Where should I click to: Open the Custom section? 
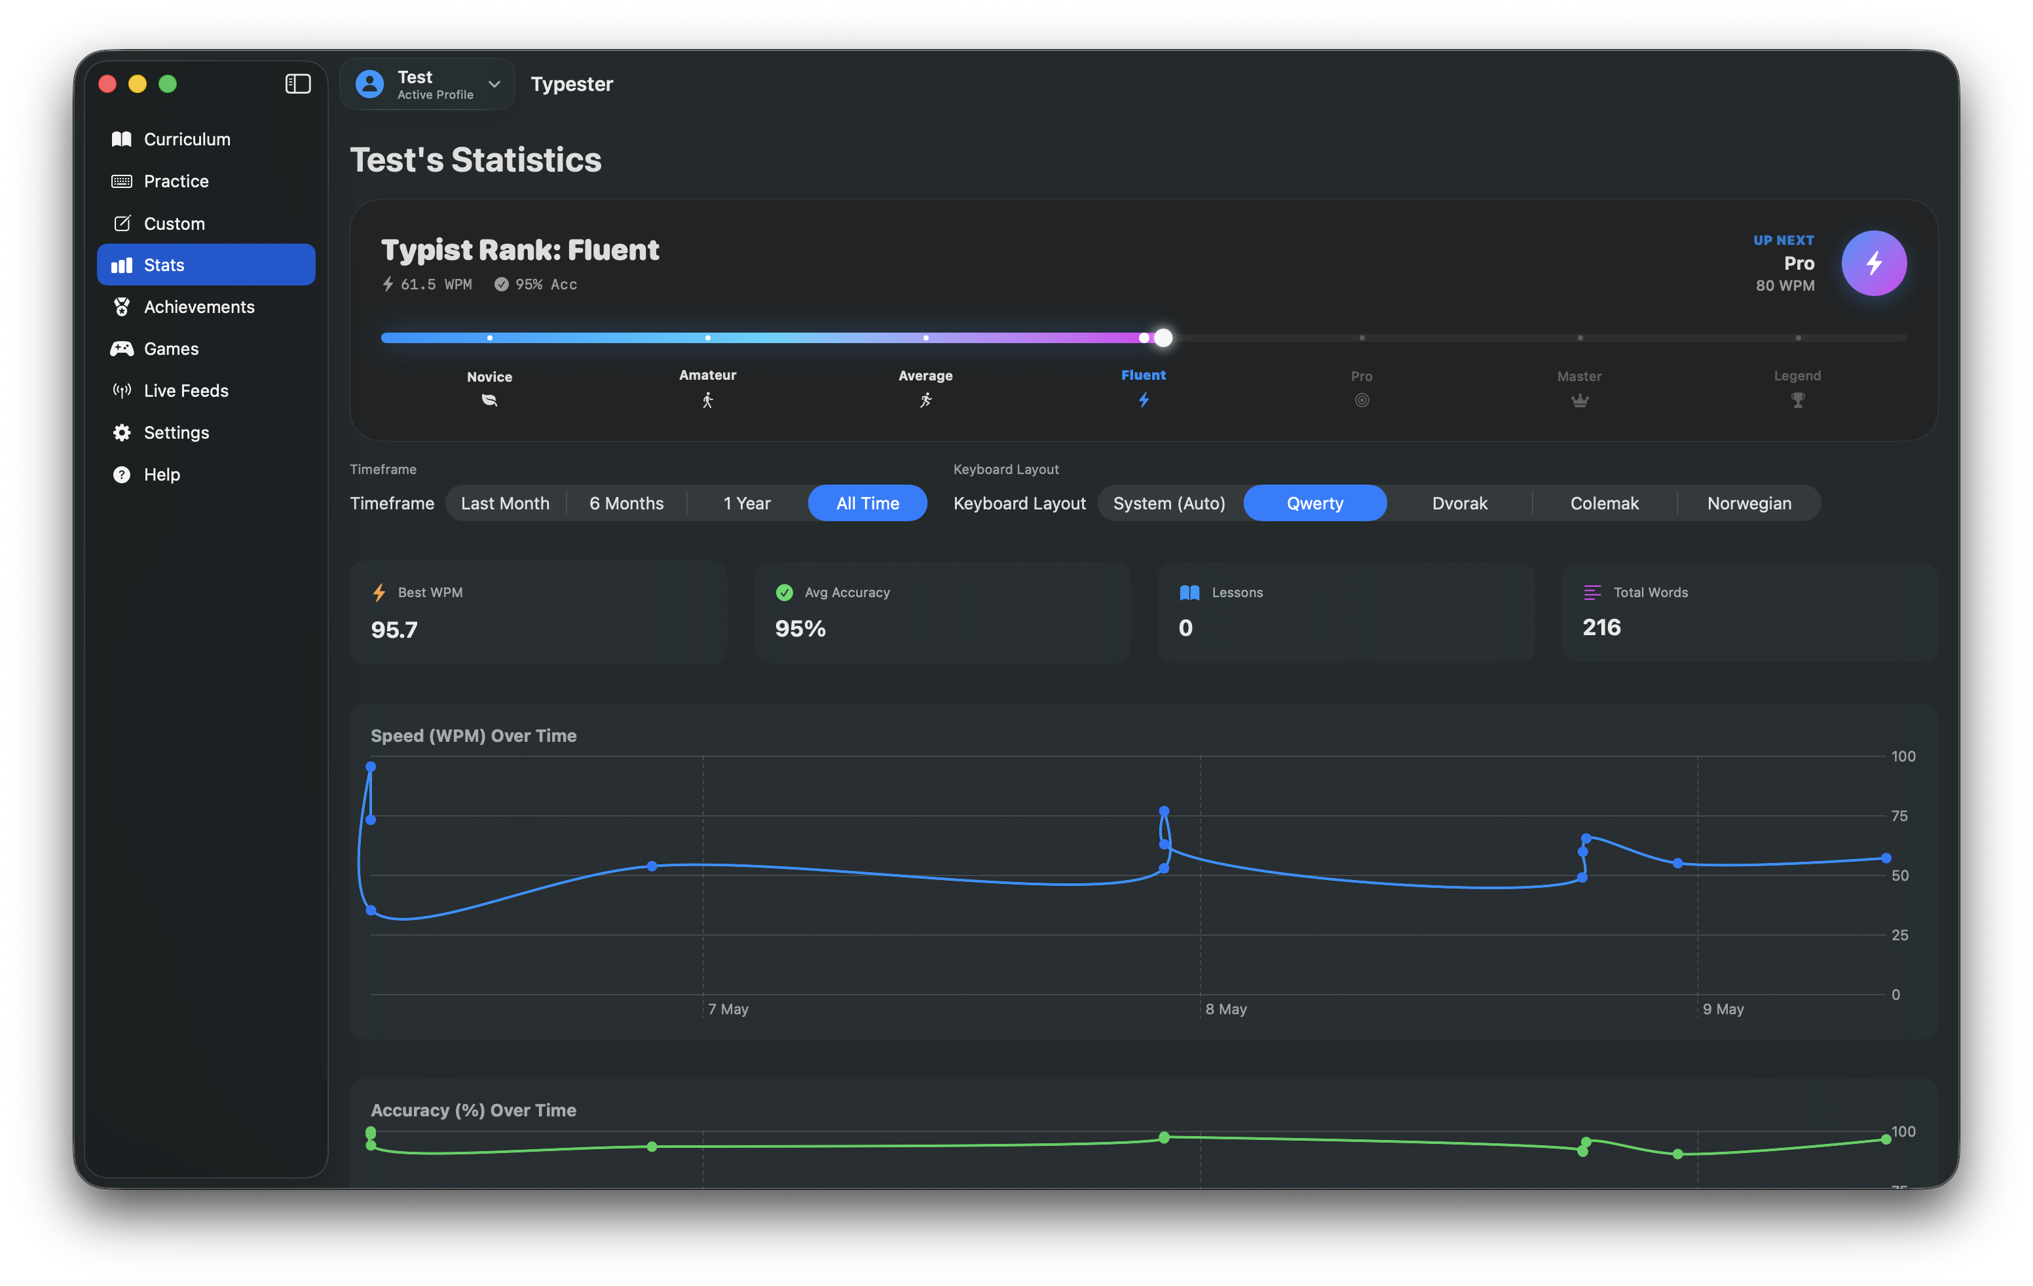point(206,223)
